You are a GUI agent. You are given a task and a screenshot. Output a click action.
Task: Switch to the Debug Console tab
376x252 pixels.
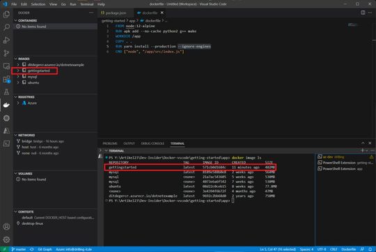[152, 143]
